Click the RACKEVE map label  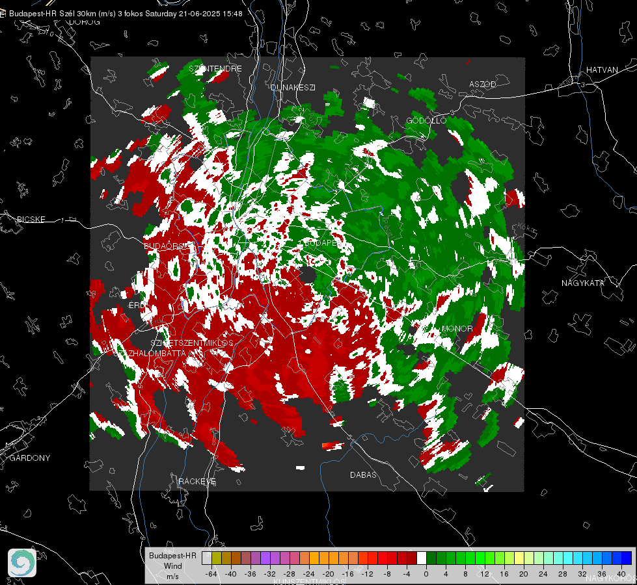pyautogui.click(x=197, y=481)
